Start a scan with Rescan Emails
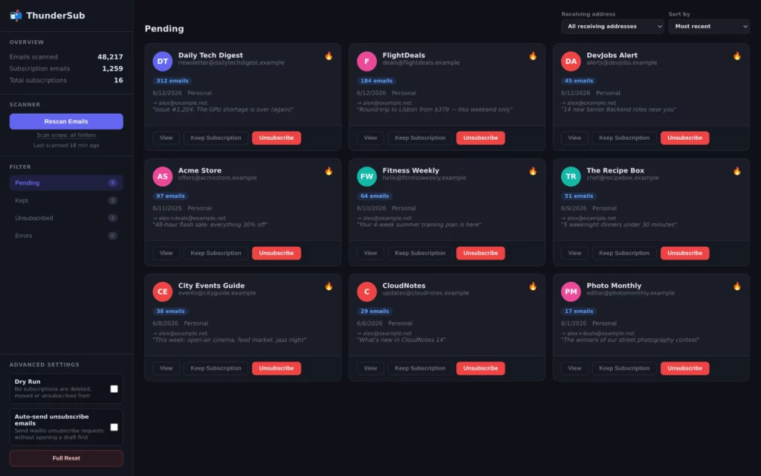This screenshot has width=761, height=476. coord(66,121)
